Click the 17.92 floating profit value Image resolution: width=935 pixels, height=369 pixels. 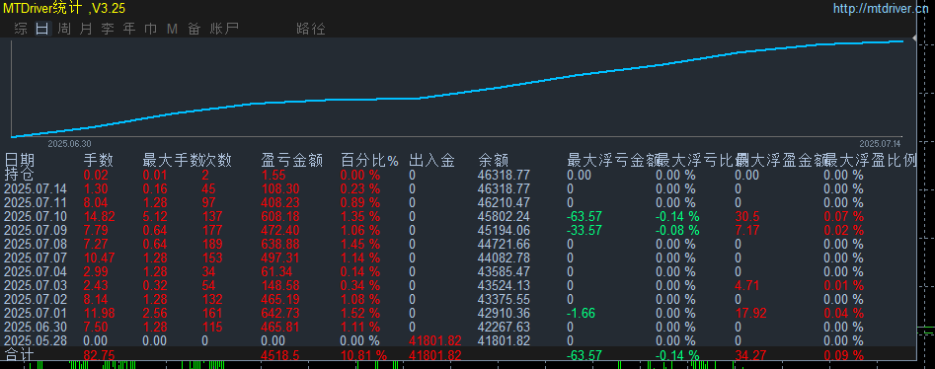(750, 313)
